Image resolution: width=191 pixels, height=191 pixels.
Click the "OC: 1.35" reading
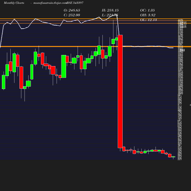point(147,10)
